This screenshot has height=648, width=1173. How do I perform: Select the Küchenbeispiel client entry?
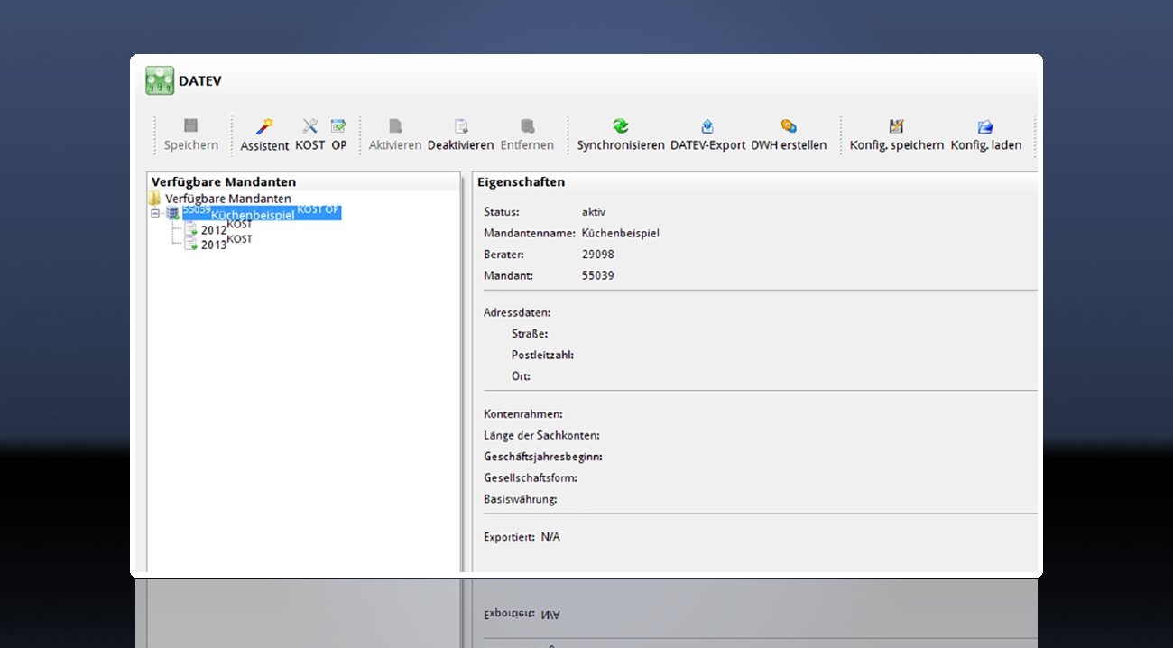(x=253, y=215)
